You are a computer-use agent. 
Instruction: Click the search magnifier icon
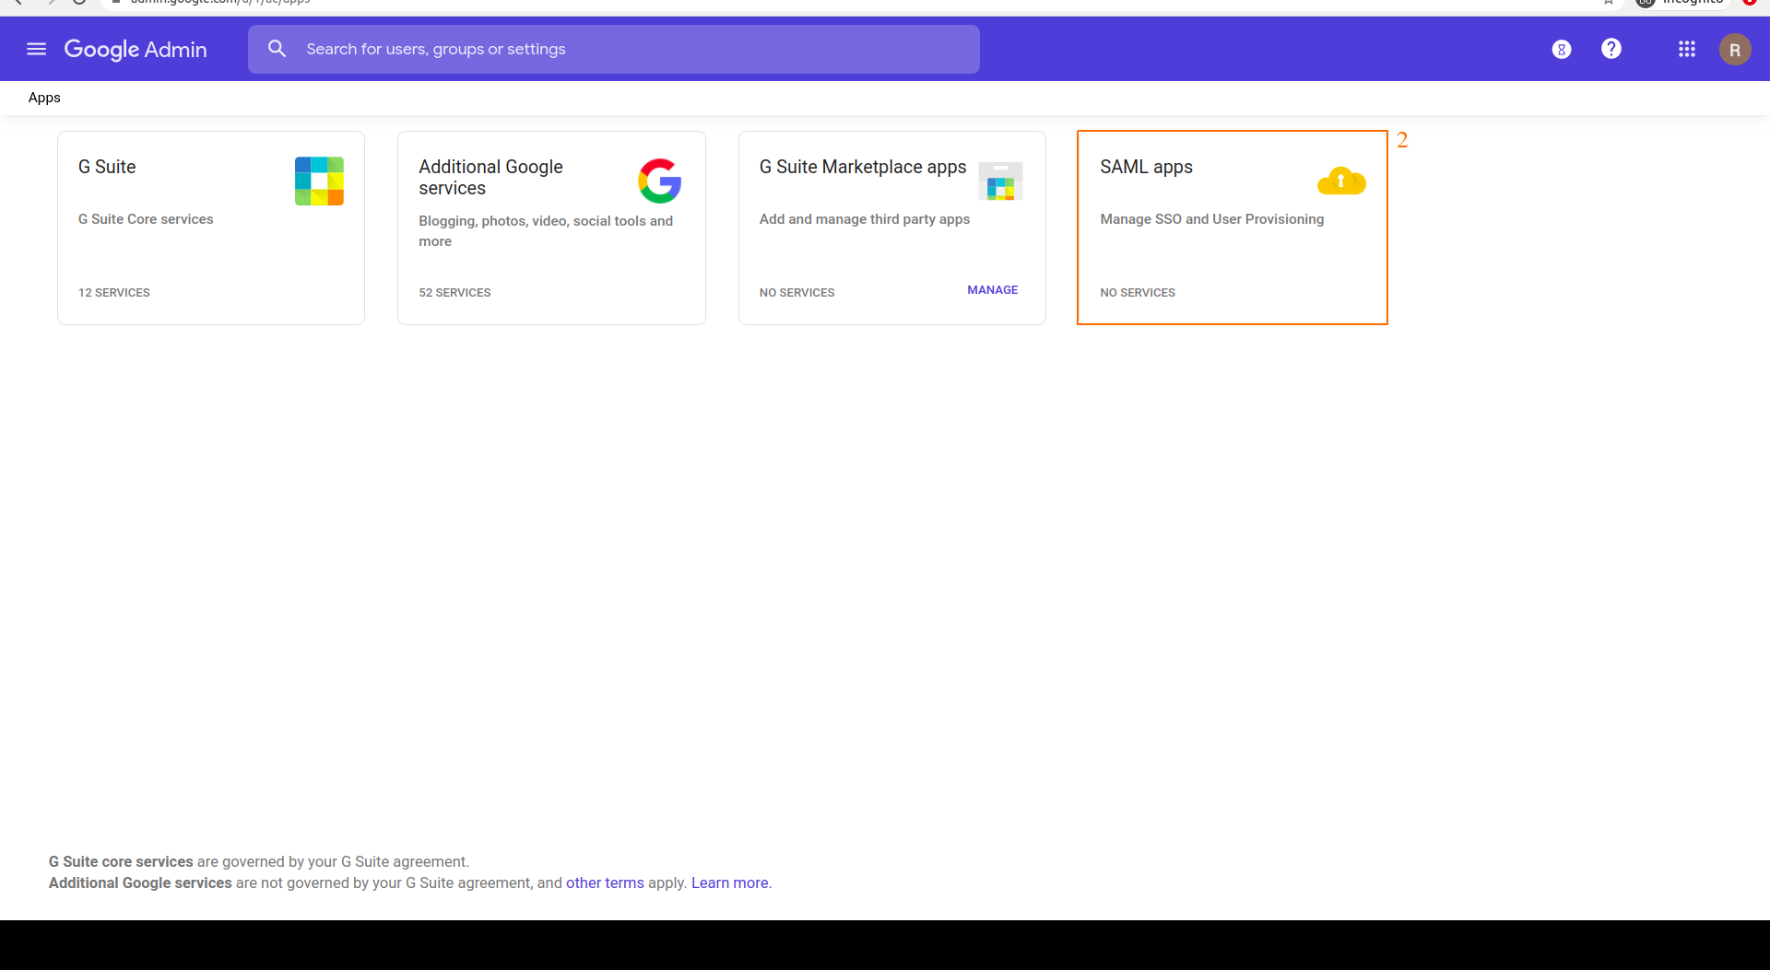277,49
